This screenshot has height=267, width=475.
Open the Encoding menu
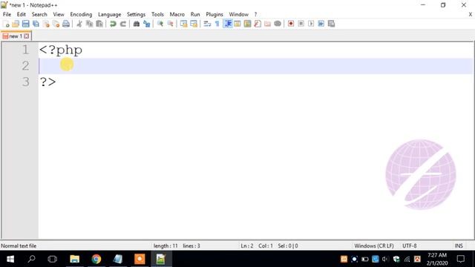81,14
